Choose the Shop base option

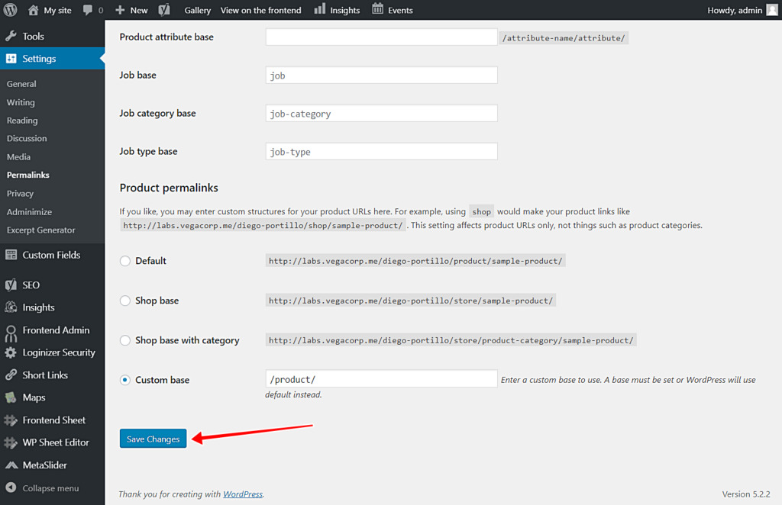[124, 301]
